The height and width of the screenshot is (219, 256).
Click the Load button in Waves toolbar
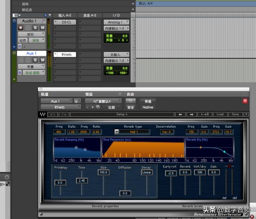(x=220, y=114)
